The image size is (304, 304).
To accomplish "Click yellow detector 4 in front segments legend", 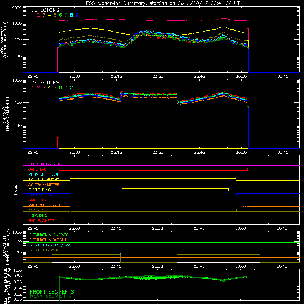I will pyautogui.click(x=49, y=15).
